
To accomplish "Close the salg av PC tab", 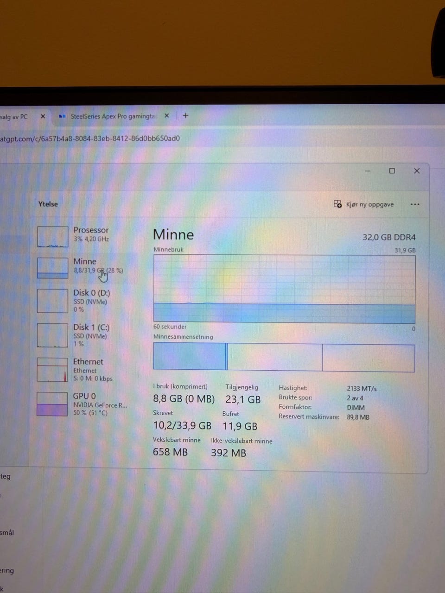I will (x=43, y=116).
